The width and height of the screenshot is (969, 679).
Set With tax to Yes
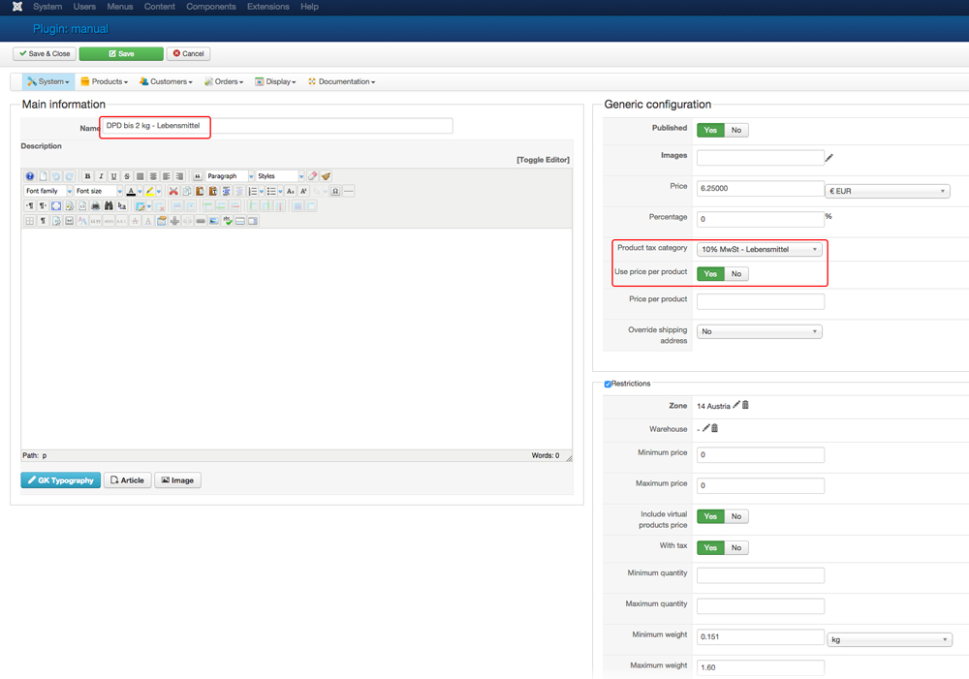pos(710,547)
